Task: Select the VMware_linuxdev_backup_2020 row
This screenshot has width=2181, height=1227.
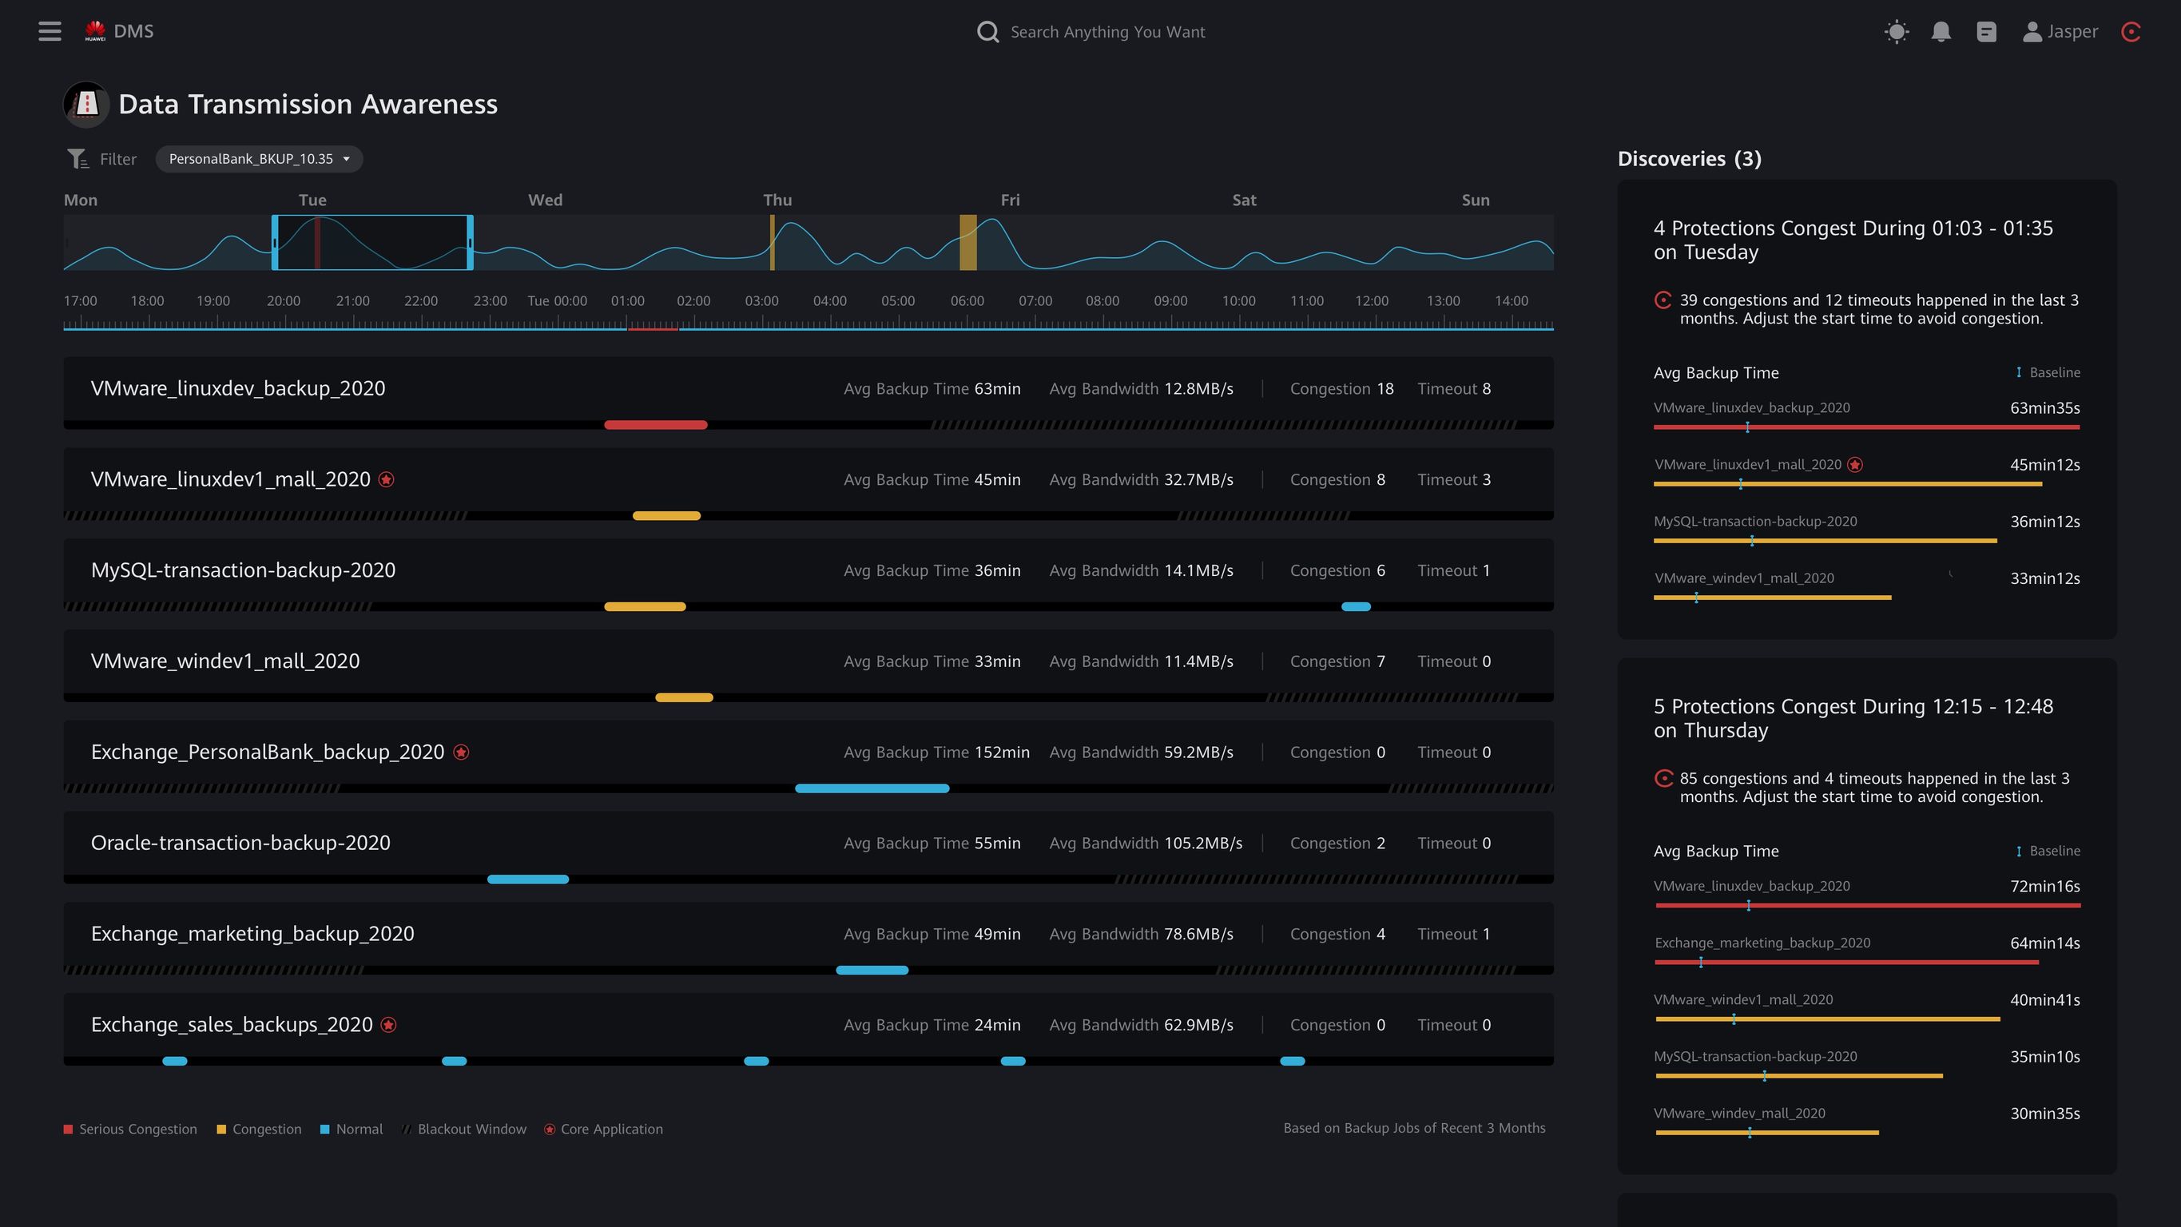Action: tap(238, 389)
